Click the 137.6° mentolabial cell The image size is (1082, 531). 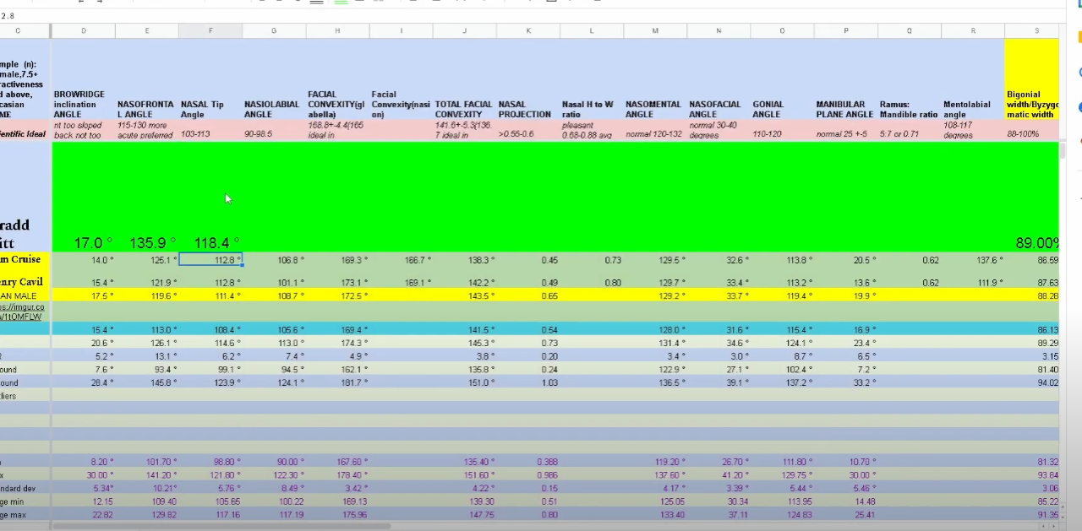coord(973,260)
